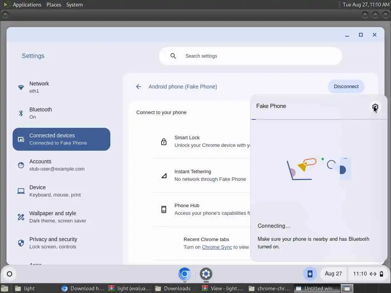
Task: Select Network in the settings sidebar
Action: pos(61,87)
